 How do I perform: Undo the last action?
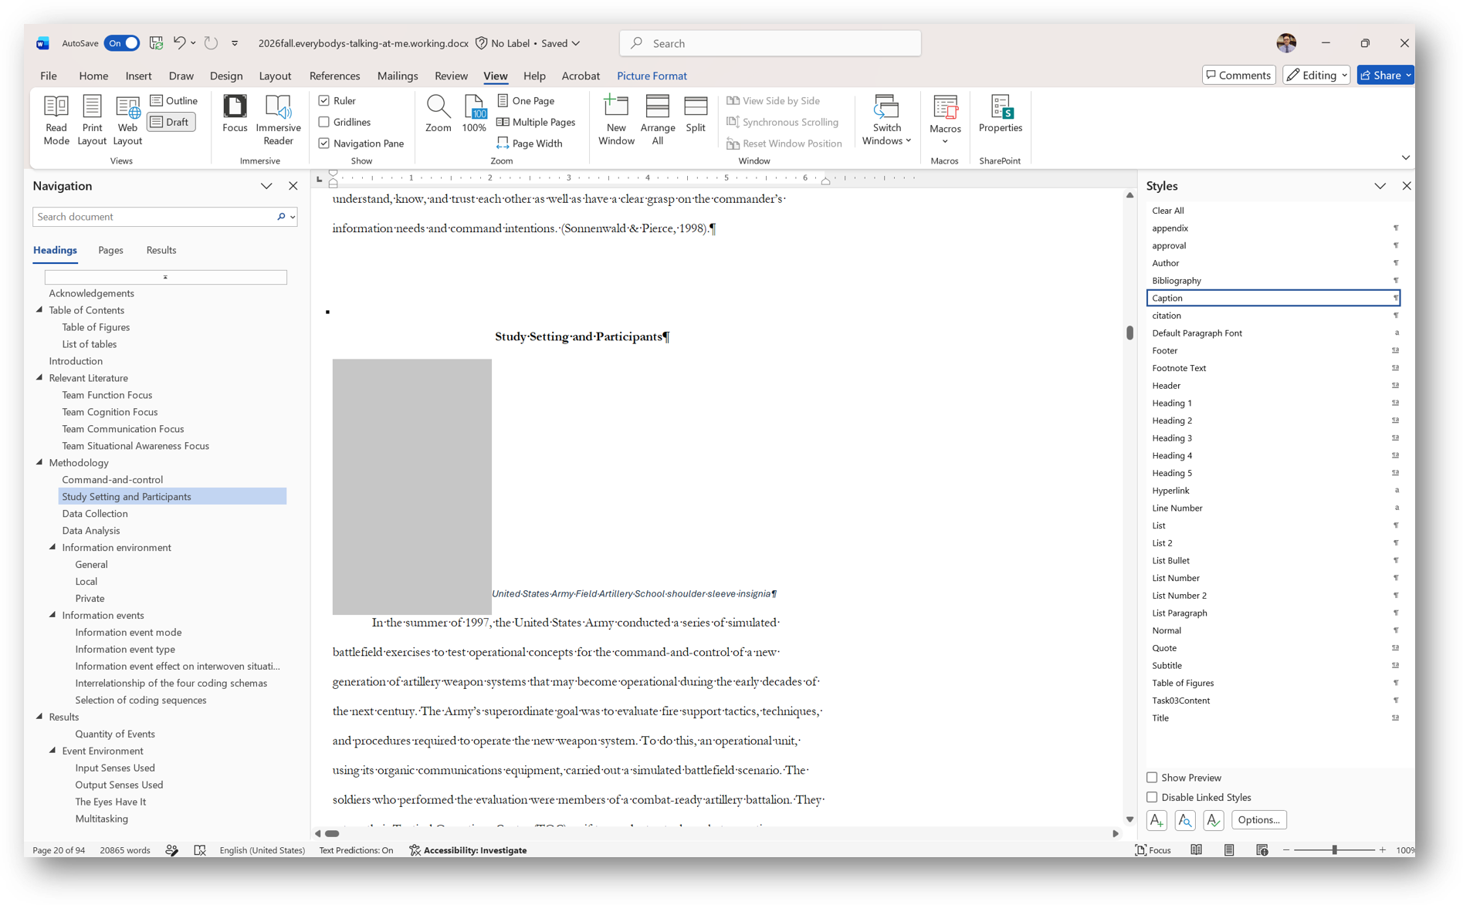click(179, 43)
